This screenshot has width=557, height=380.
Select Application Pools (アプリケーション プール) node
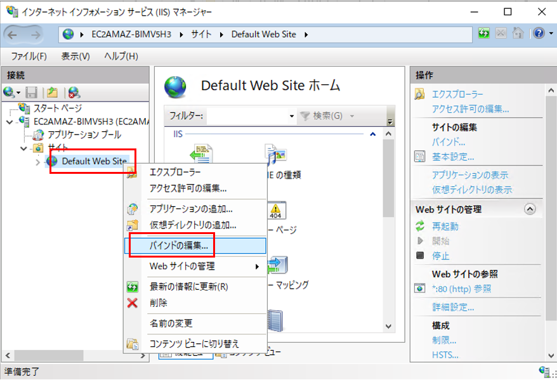tap(84, 134)
